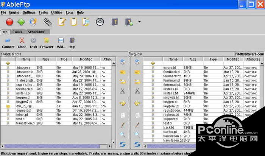Click the clipboard with magnifier icon

[86, 22]
